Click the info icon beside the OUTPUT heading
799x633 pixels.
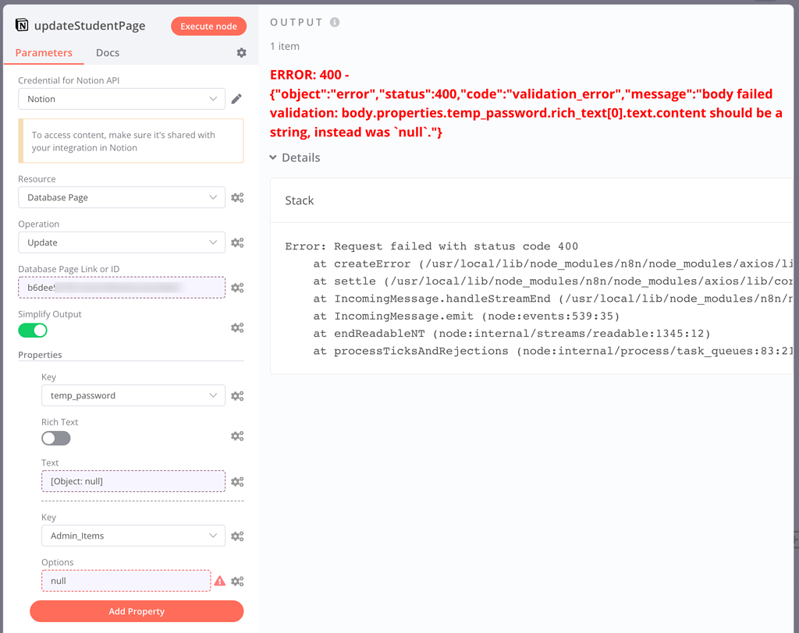(336, 22)
